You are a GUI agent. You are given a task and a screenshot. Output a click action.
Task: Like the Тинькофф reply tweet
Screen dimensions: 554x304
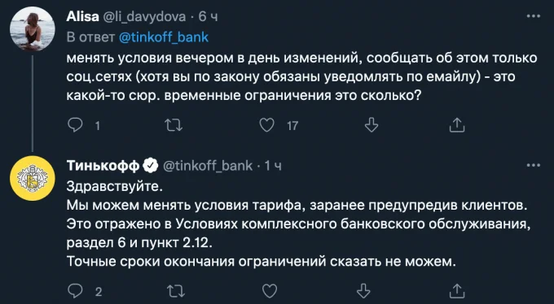[269, 291]
